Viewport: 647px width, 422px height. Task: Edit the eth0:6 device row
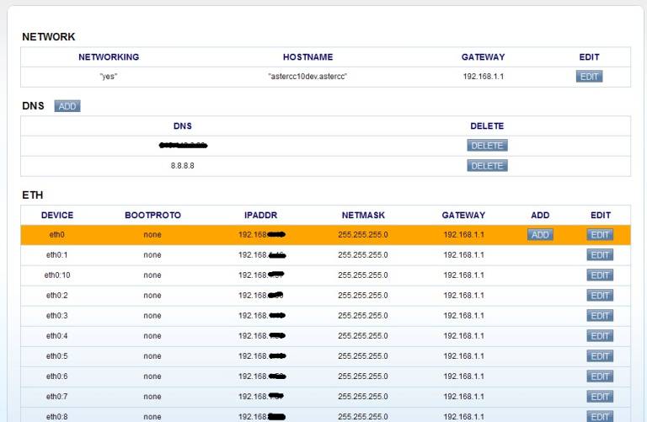[x=600, y=377]
